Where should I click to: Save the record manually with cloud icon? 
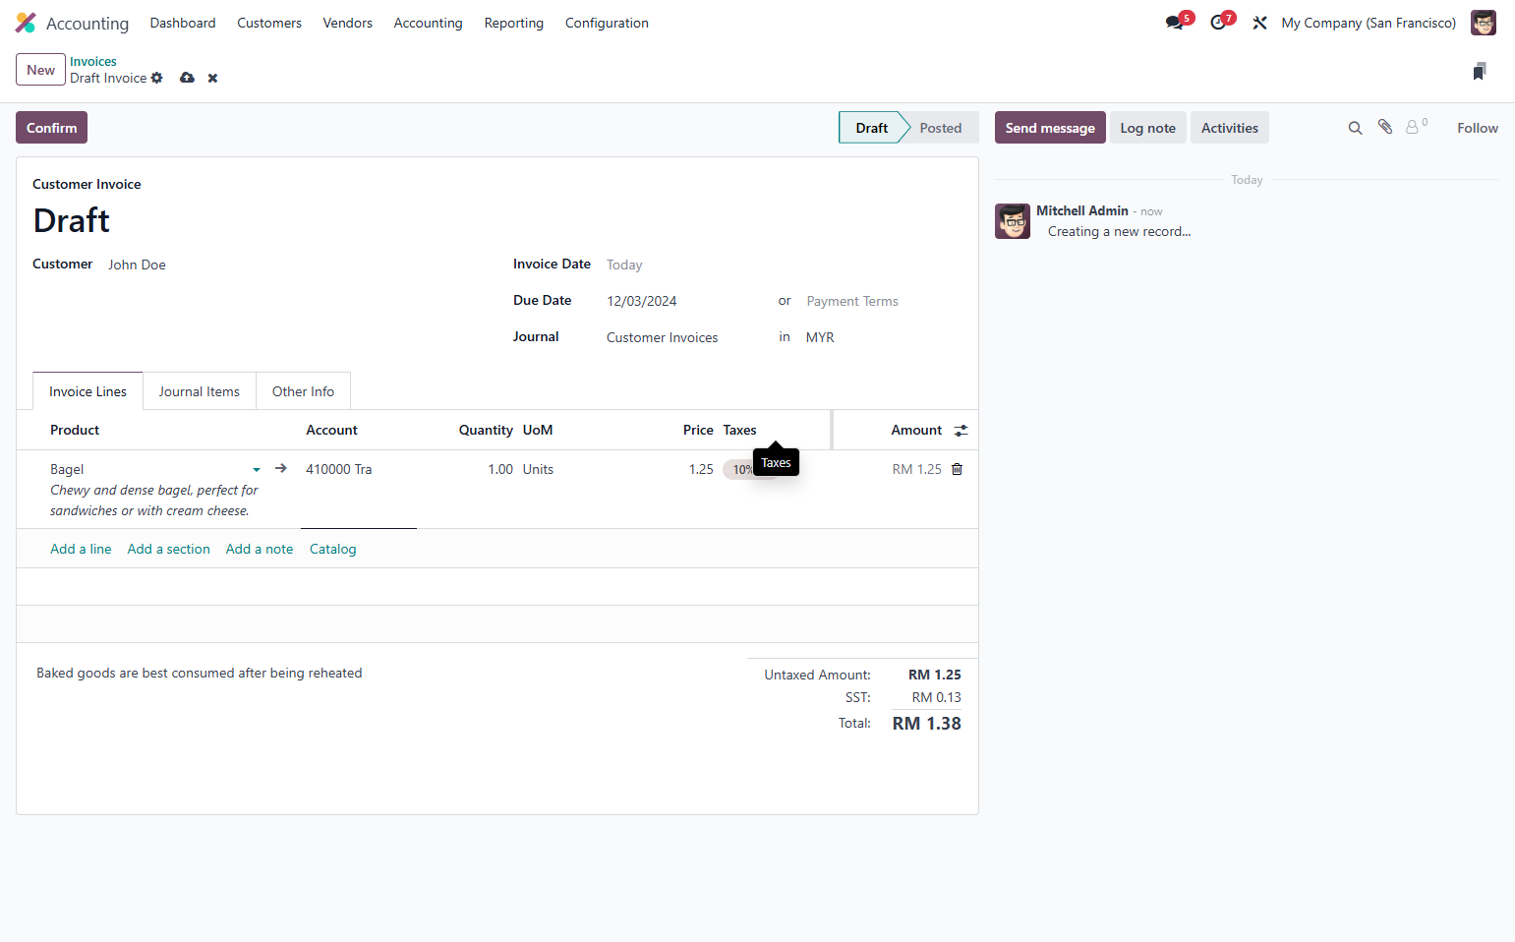tap(187, 78)
